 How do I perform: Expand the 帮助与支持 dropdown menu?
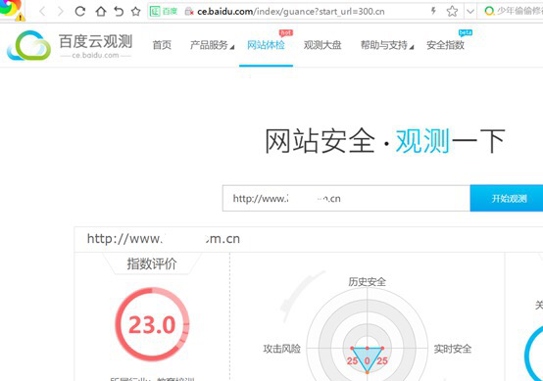point(387,45)
